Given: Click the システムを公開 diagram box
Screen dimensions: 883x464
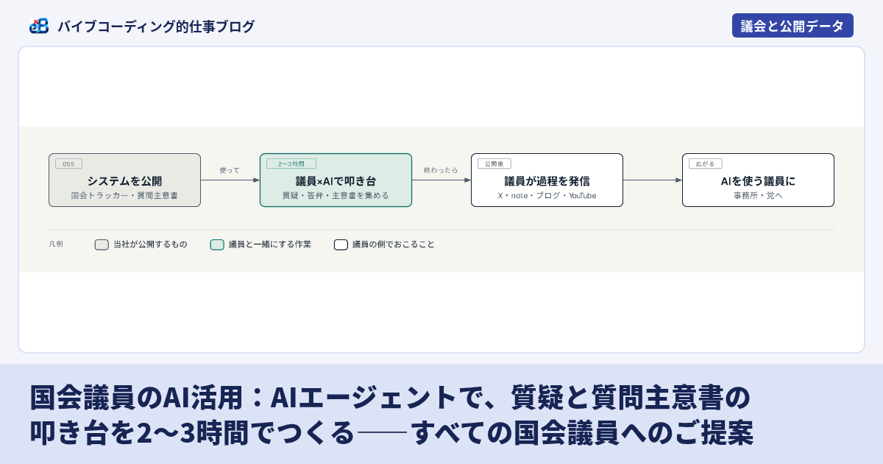Looking at the screenshot, I should pos(124,180).
